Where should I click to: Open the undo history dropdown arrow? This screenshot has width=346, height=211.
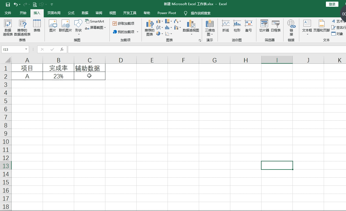20,4
